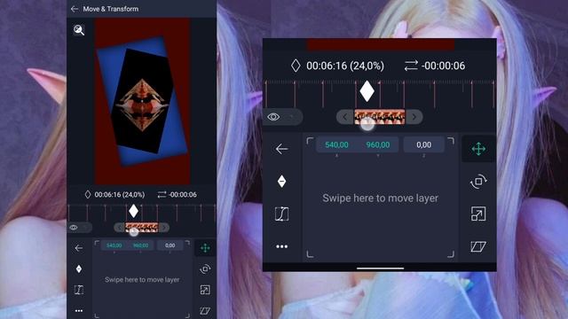
Task: Select the skew tool in the small phone view
Action: [205, 311]
